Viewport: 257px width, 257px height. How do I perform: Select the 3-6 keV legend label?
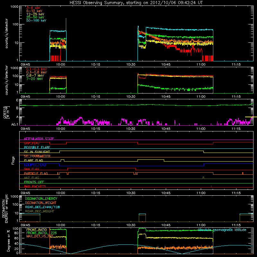tap(33, 8)
